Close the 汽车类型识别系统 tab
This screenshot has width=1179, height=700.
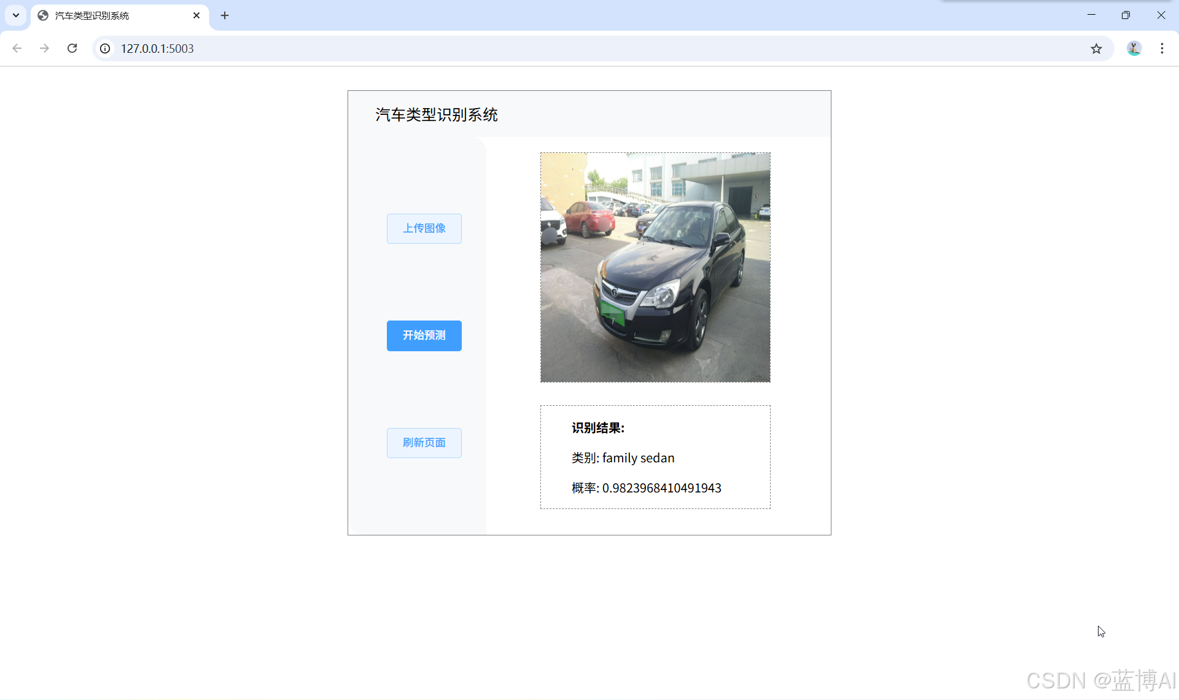[196, 15]
